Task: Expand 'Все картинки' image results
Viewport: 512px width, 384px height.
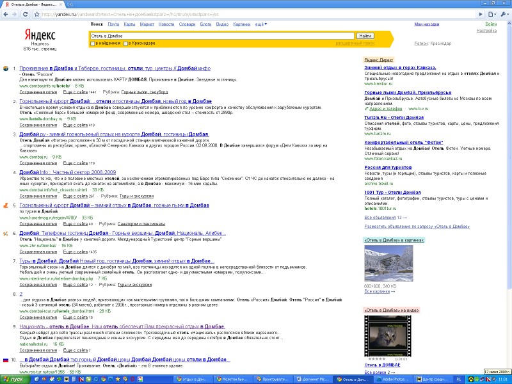Action: (380, 291)
